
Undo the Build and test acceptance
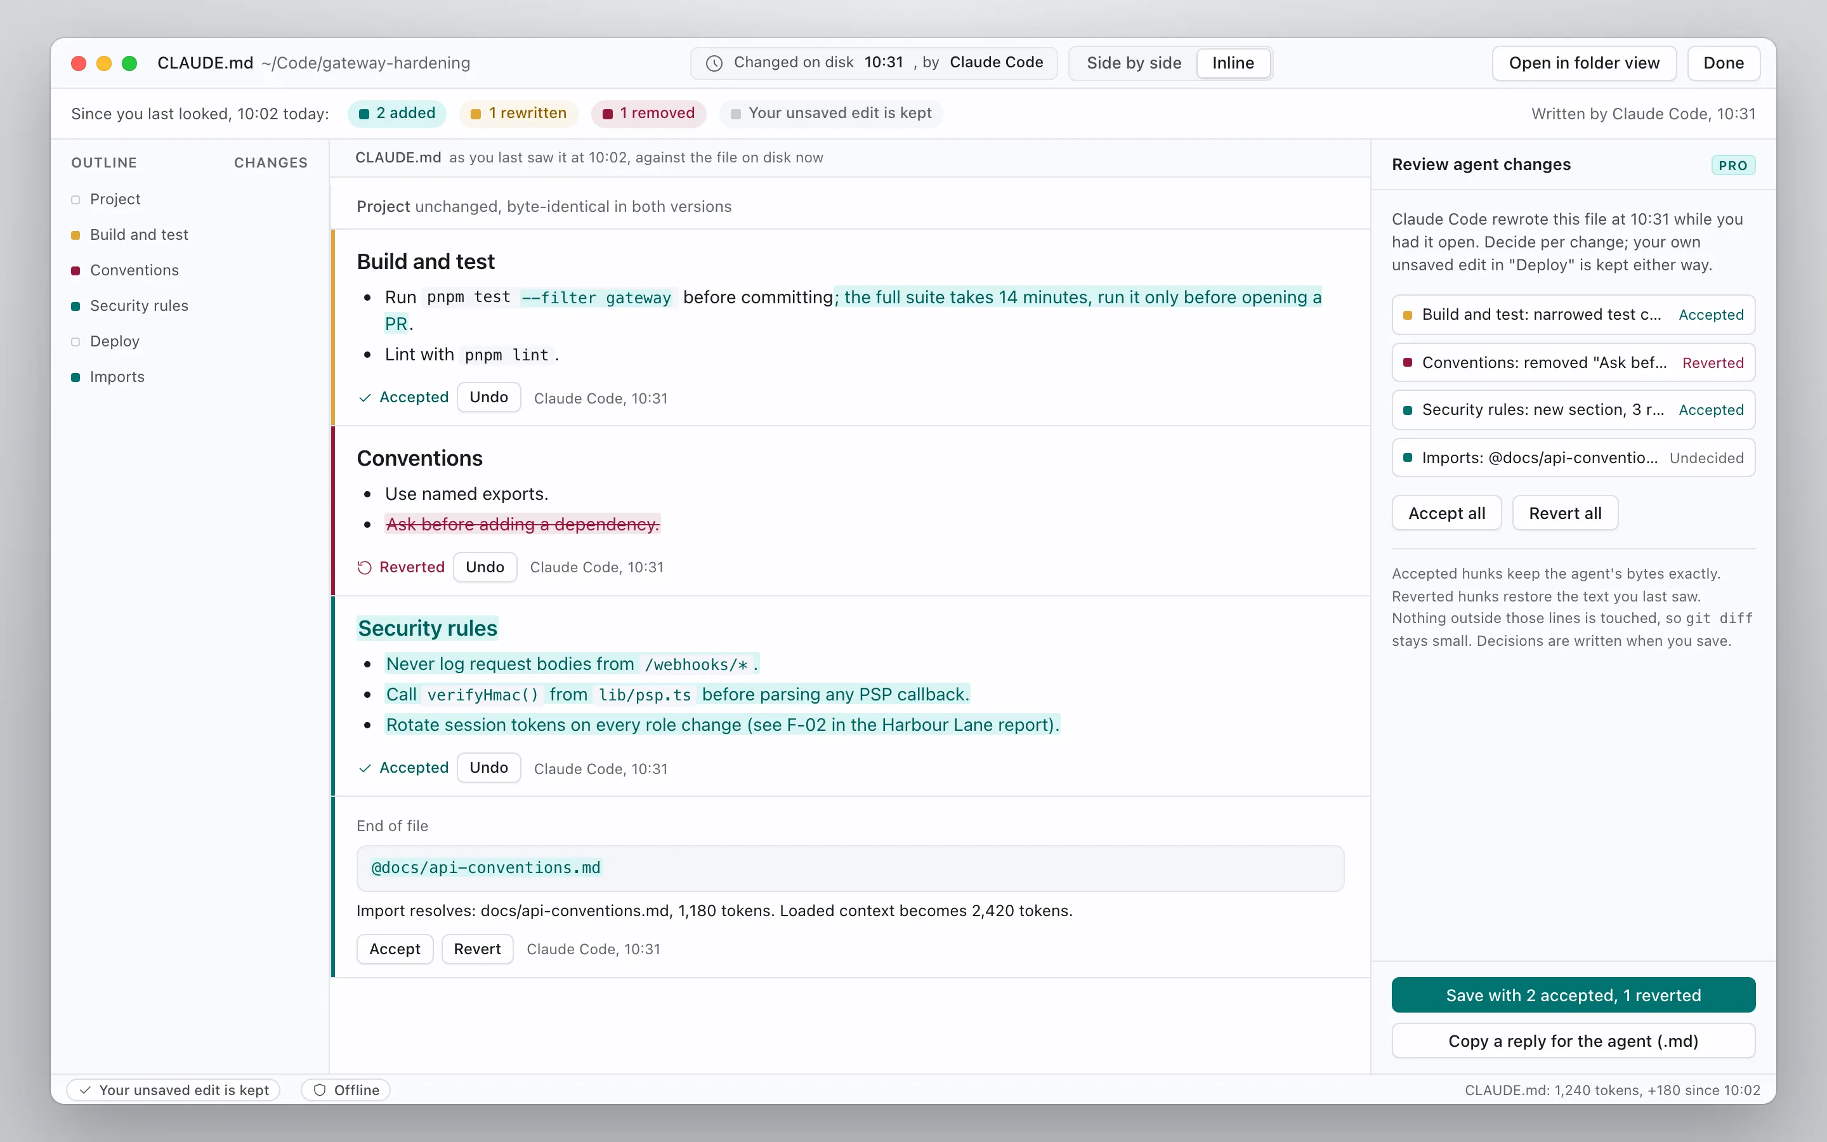tap(488, 397)
